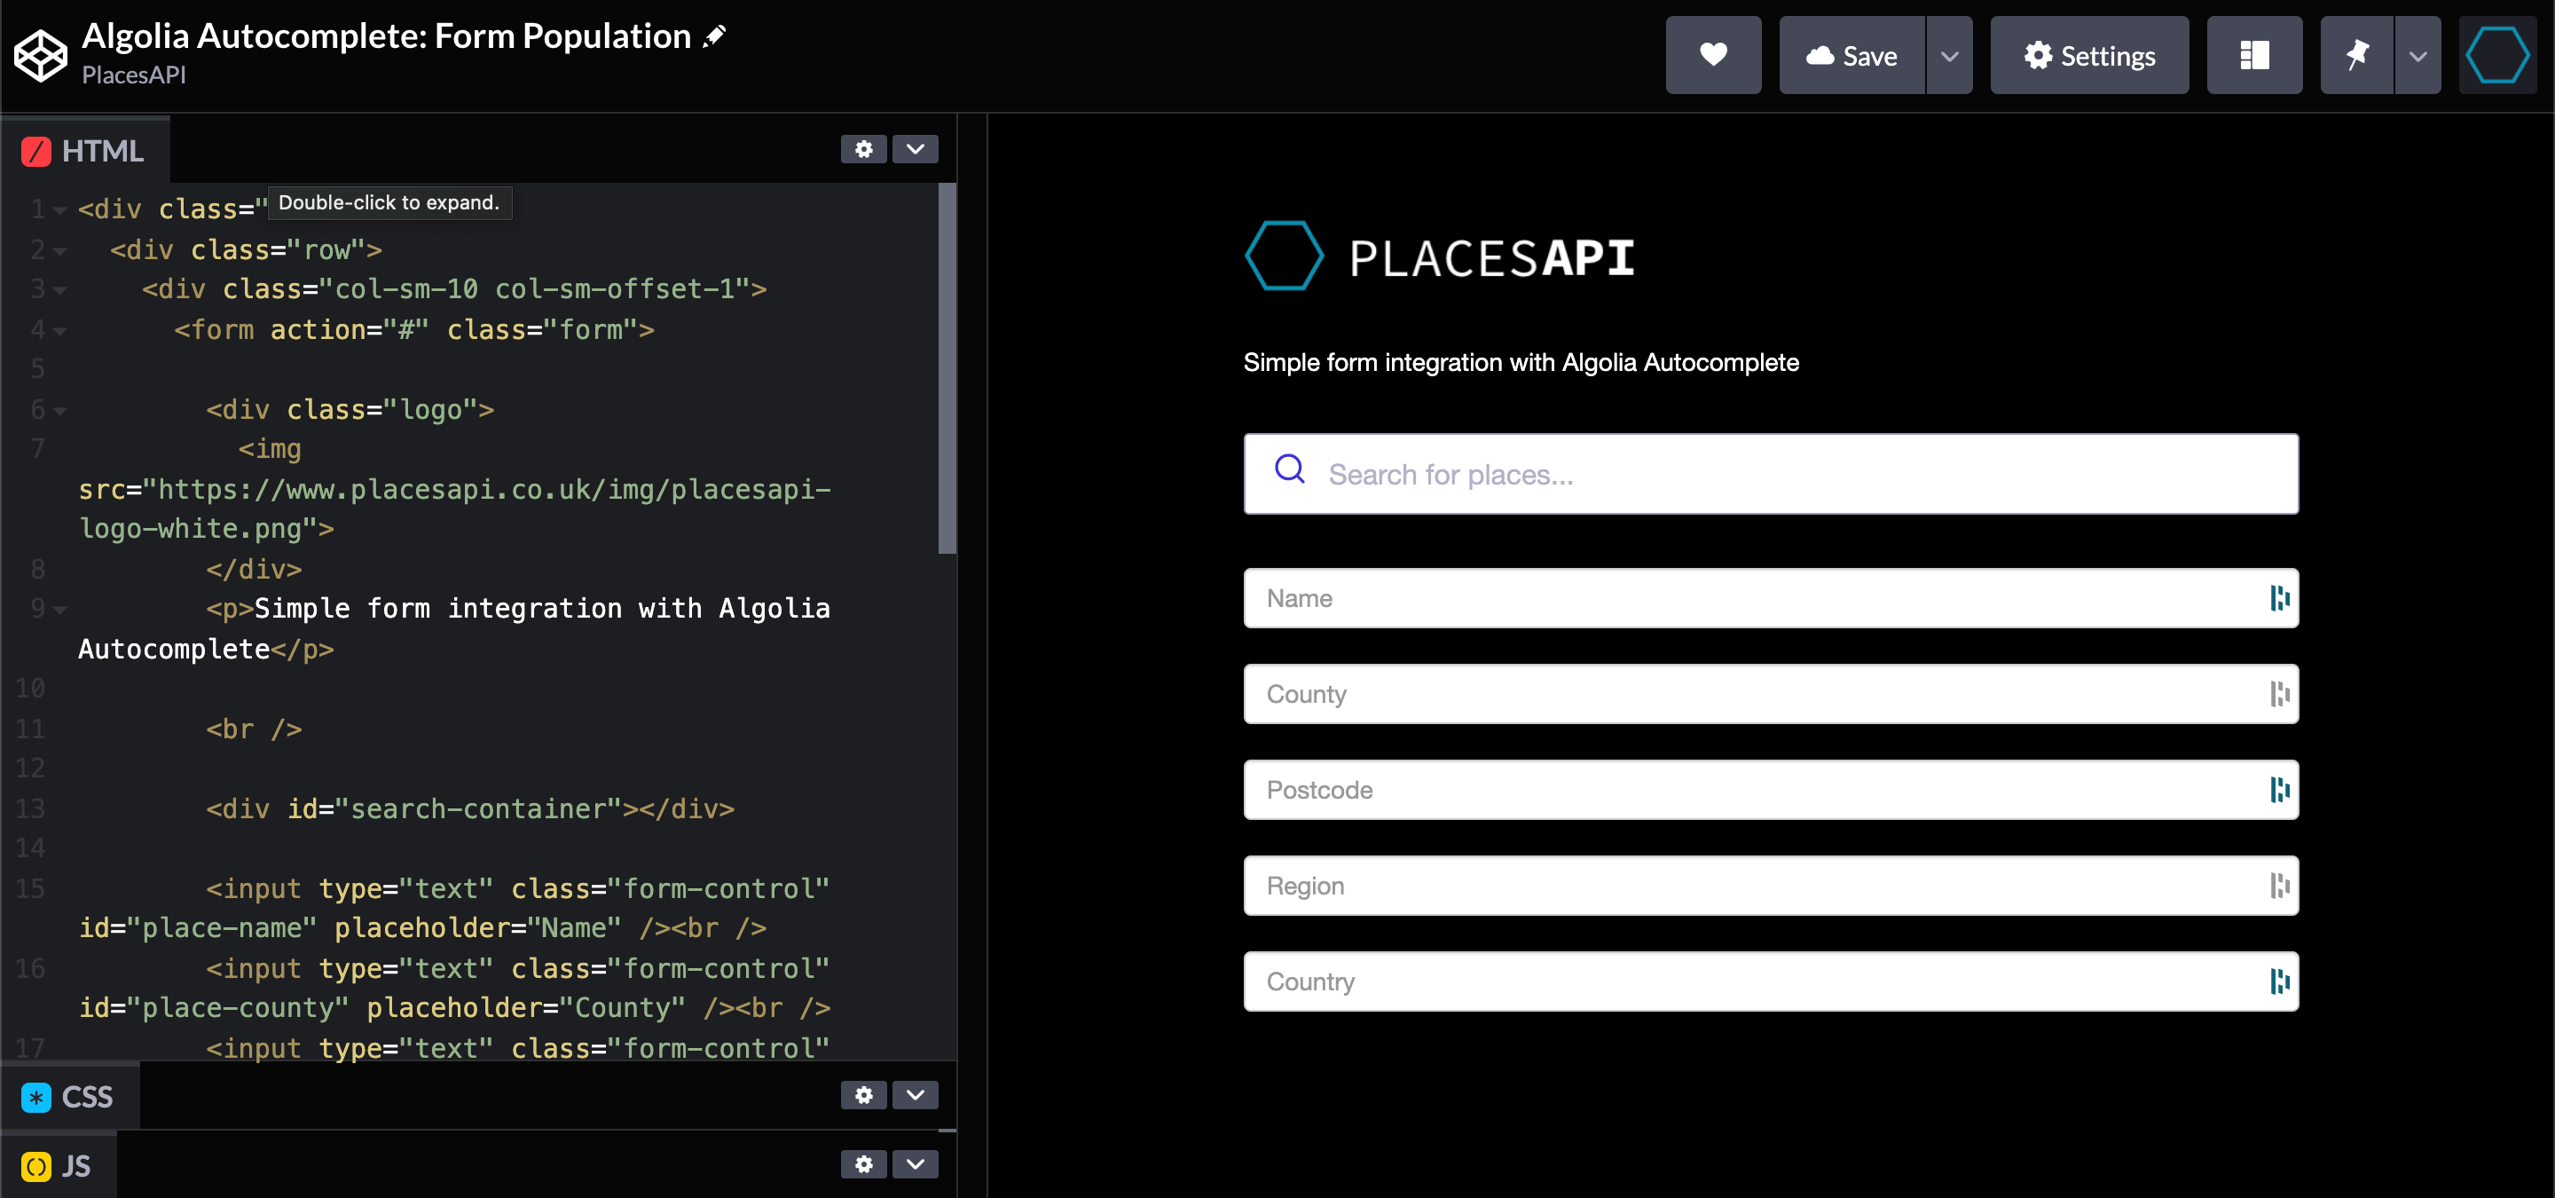Collapse the HTML editor panel
Image resolution: width=2555 pixels, height=1198 pixels.
[x=915, y=150]
